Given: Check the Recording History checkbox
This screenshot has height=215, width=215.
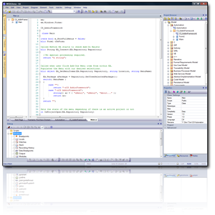Looking at the screenshot, I should click(x=14, y=148).
